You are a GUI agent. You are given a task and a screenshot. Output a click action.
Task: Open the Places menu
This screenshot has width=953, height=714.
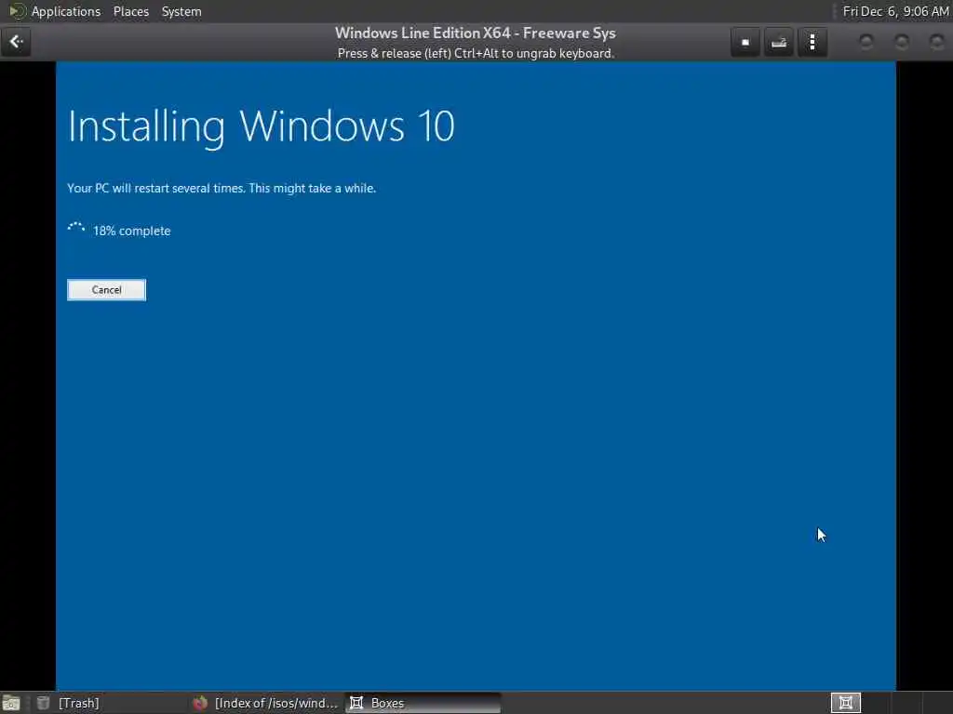coord(130,11)
